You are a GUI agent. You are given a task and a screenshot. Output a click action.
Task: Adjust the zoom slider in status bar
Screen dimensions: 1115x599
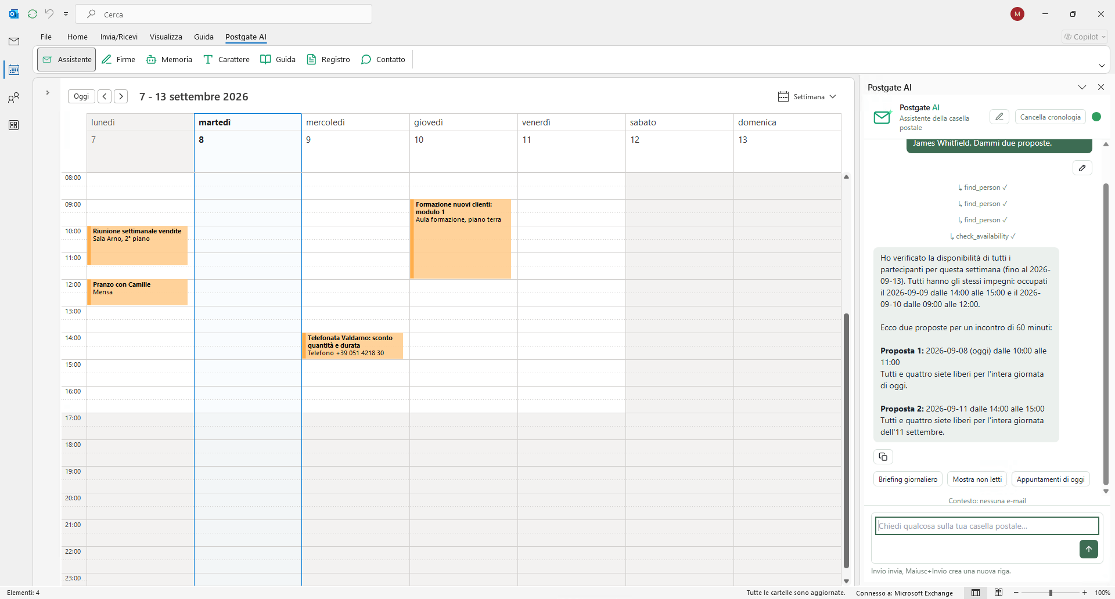pos(1050,593)
